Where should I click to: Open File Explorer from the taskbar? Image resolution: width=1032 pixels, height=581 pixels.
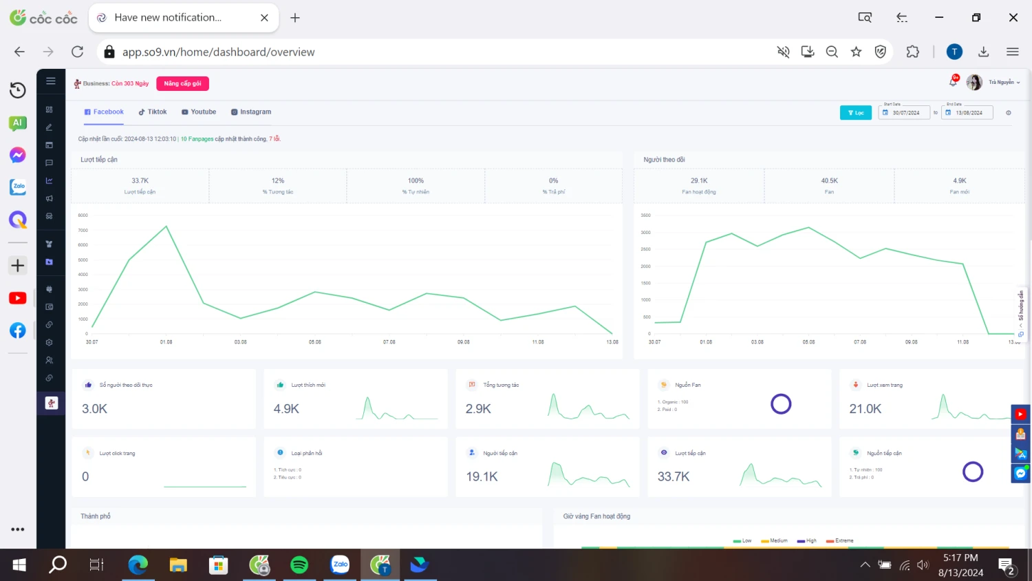[x=178, y=565]
